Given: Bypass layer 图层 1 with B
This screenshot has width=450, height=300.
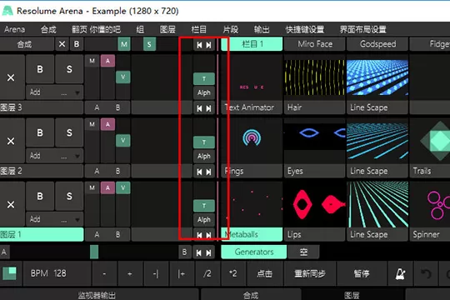Looking at the screenshot, I should (x=40, y=196).
